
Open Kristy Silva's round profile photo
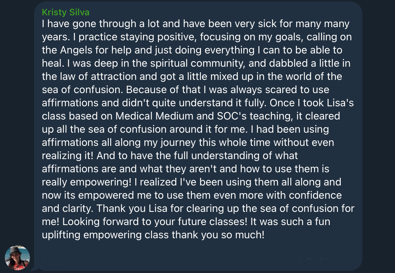[x=17, y=258]
